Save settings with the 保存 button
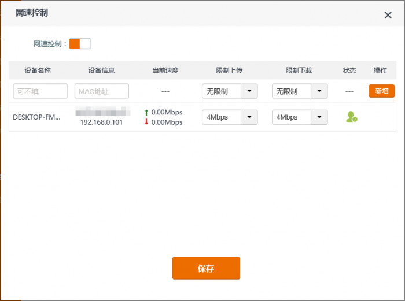This screenshot has height=301, width=405. [x=206, y=268]
